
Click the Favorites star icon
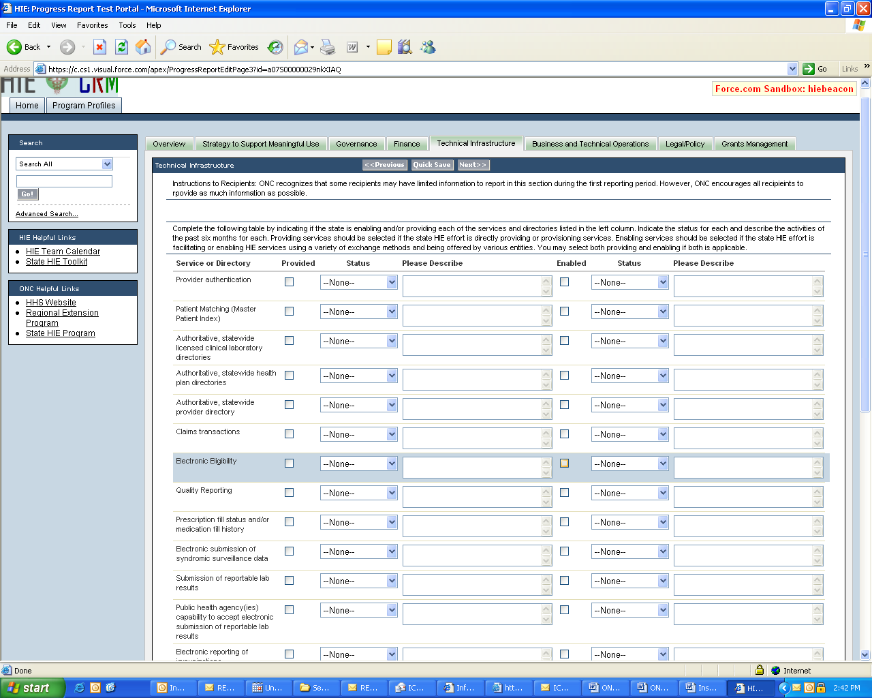[x=217, y=47]
